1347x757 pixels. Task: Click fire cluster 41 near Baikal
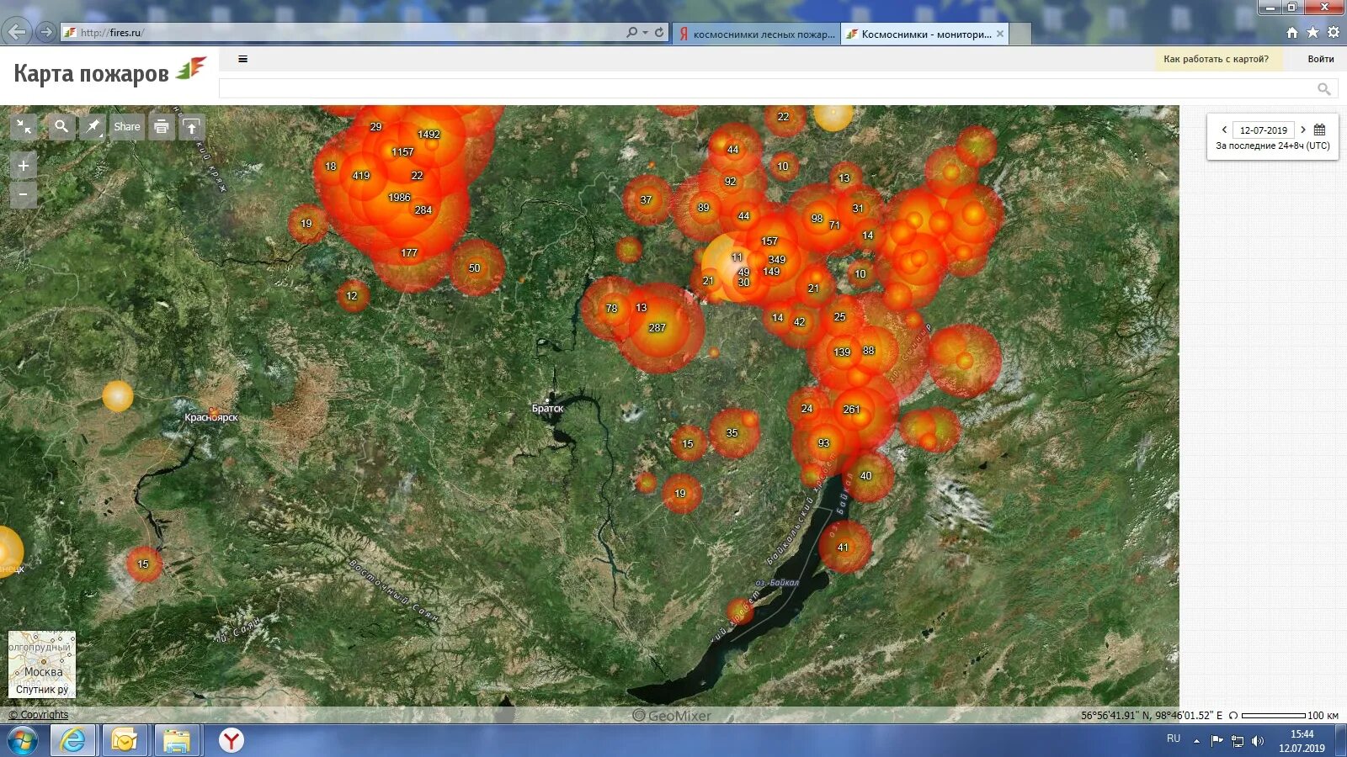(x=844, y=548)
